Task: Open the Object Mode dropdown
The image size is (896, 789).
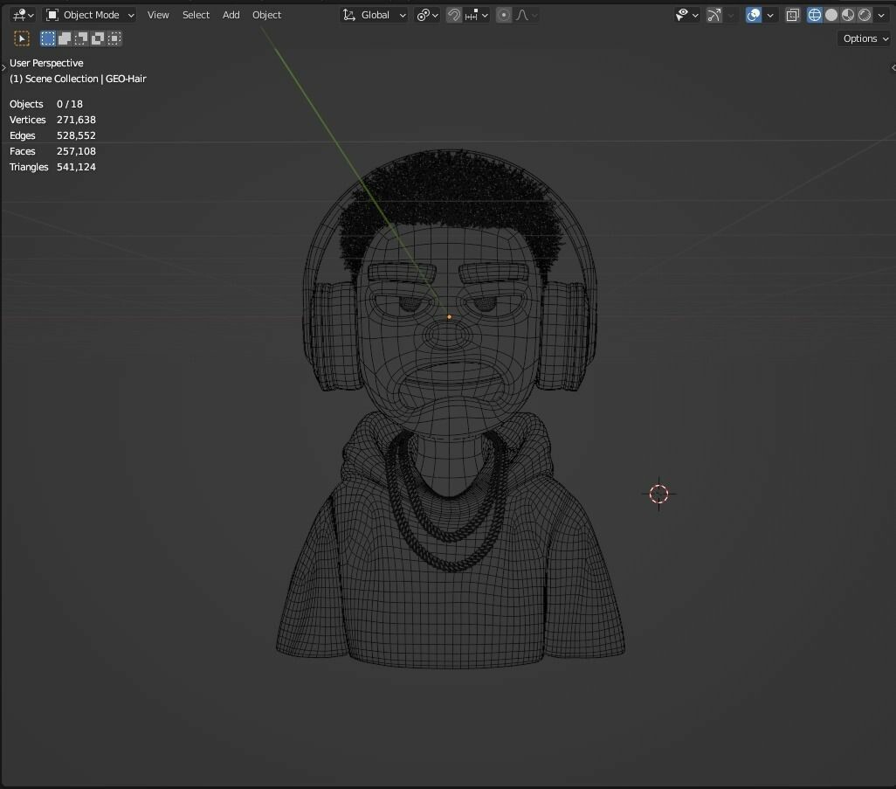Action: (88, 15)
